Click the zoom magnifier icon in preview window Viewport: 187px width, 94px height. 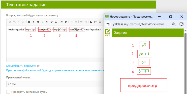pyautogui.click(x=174, y=24)
